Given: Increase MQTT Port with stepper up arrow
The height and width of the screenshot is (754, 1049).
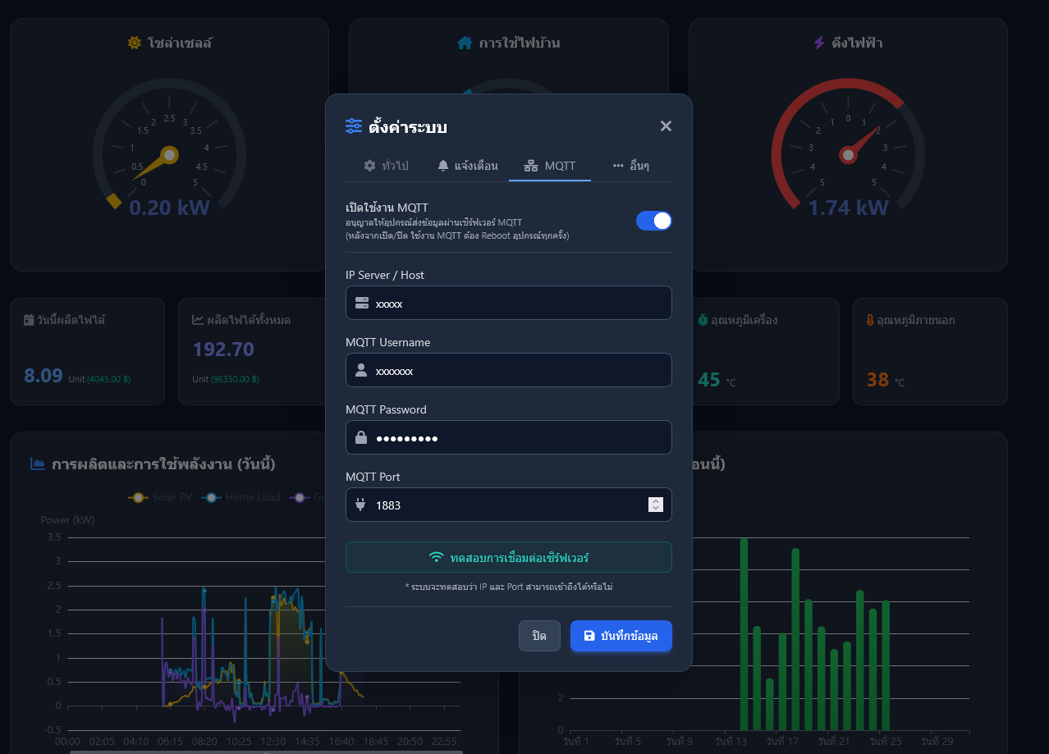Looking at the screenshot, I should pyautogui.click(x=655, y=501).
